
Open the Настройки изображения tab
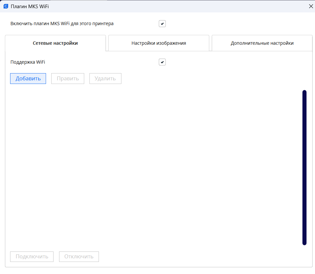tap(159, 43)
